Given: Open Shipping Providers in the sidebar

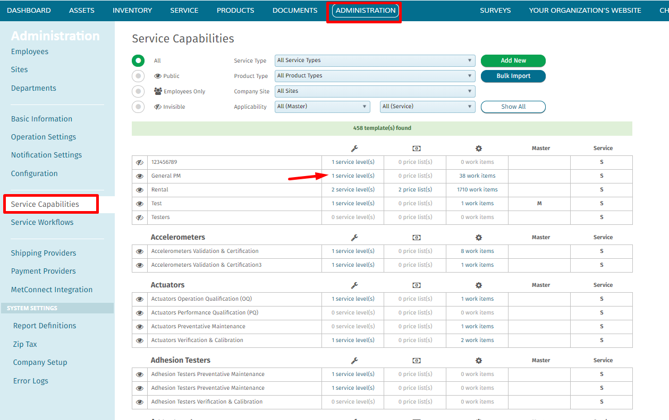Looking at the screenshot, I should tap(44, 253).
